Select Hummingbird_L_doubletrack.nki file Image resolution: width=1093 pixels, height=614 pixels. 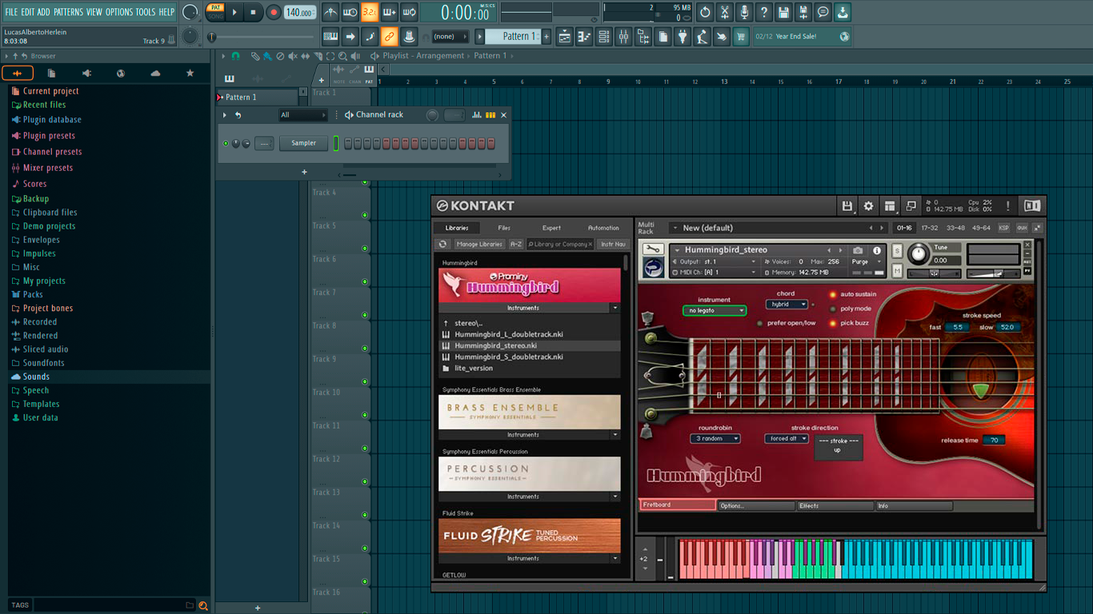[x=509, y=334]
